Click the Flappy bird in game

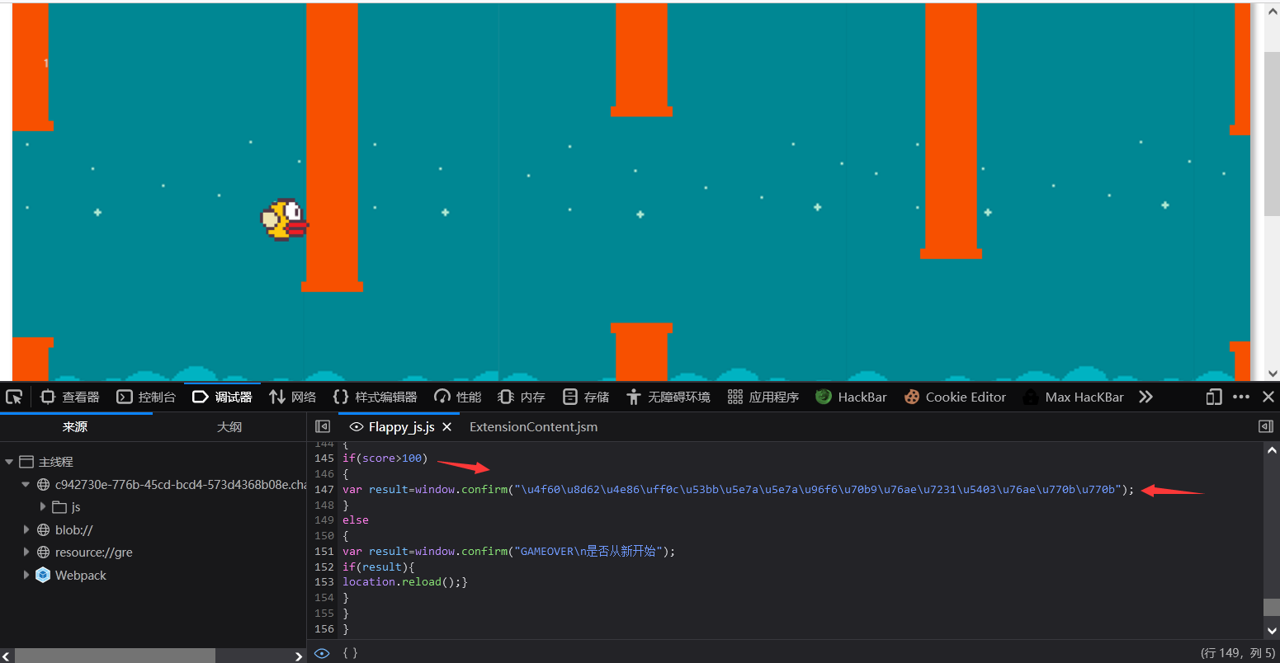[285, 219]
